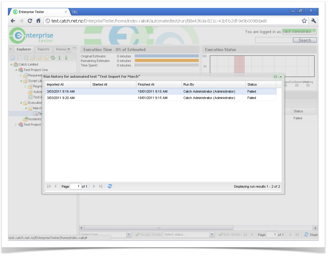Click the green move up arrow
This screenshot has height=256, width=329.
[59, 58]
